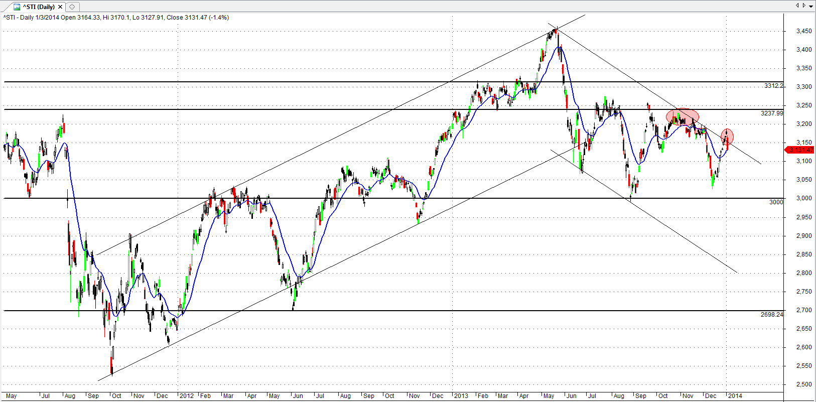The image size is (816, 402).
Task: Click the chart title OHLC text line
Action: tap(116, 18)
